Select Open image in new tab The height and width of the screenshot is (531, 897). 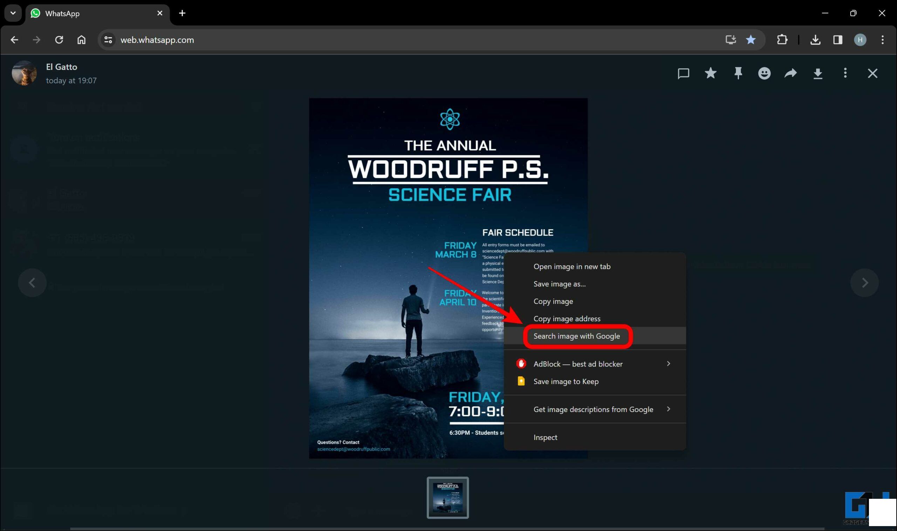[571, 266]
